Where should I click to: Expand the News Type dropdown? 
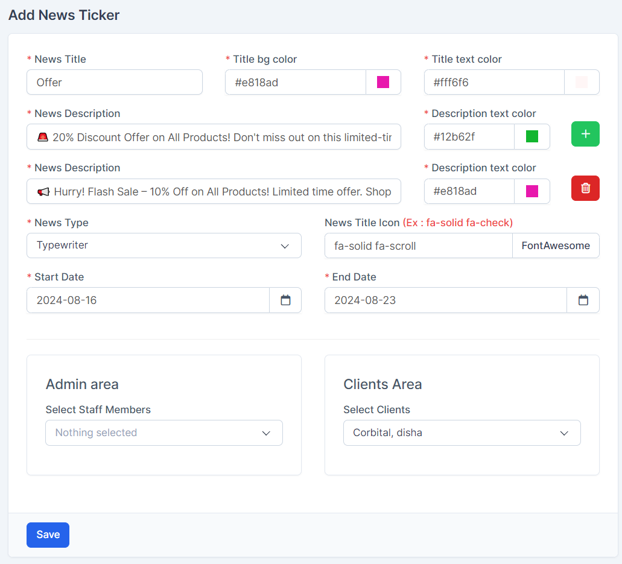tap(163, 246)
